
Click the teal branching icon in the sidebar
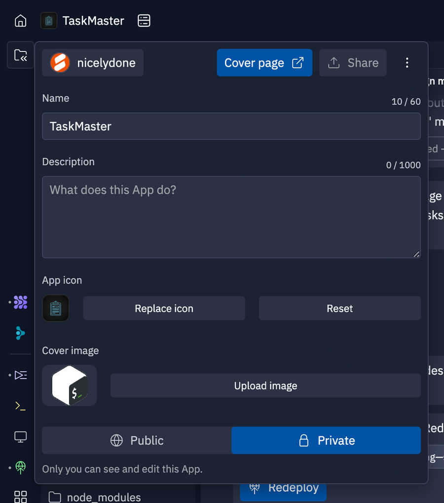click(x=20, y=333)
